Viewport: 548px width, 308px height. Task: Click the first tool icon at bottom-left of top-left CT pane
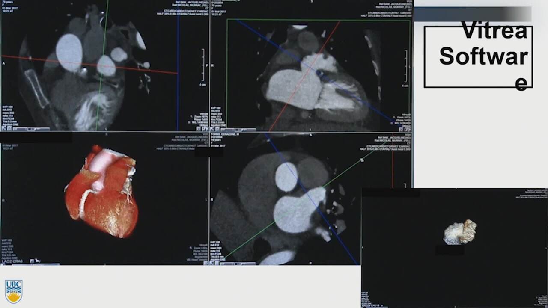[x=4, y=128]
